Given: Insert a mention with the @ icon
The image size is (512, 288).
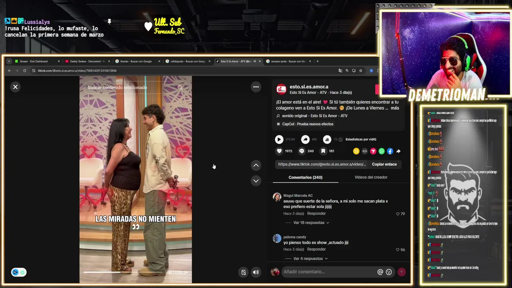Looking at the screenshot, I should (380, 272).
